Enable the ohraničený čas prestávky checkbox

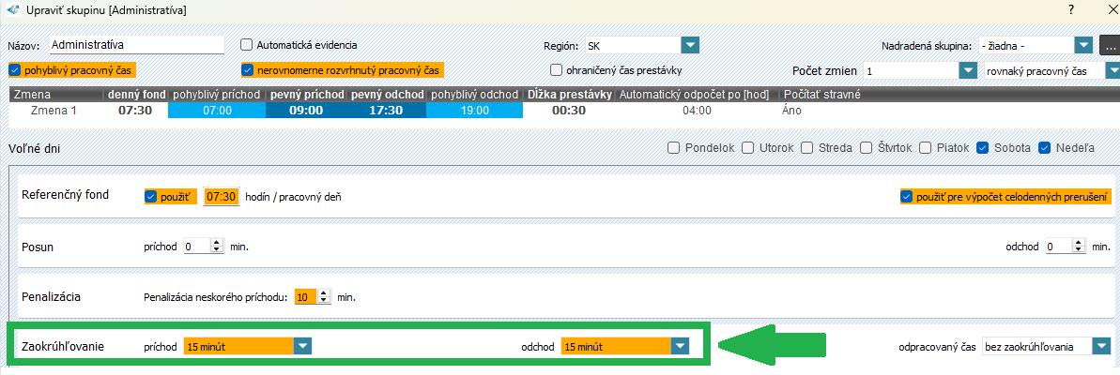click(558, 70)
